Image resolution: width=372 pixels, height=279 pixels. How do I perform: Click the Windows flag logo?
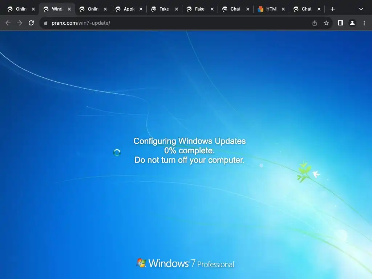(141, 263)
